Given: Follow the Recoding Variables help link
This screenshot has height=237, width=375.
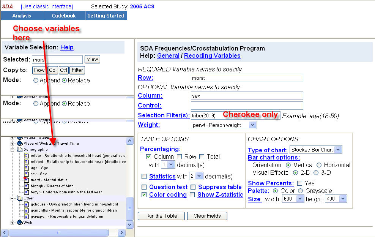Looking at the screenshot, I should (212, 55).
